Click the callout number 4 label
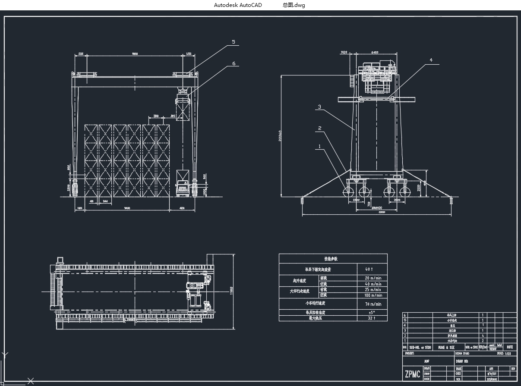The image size is (521, 386). (x=430, y=60)
